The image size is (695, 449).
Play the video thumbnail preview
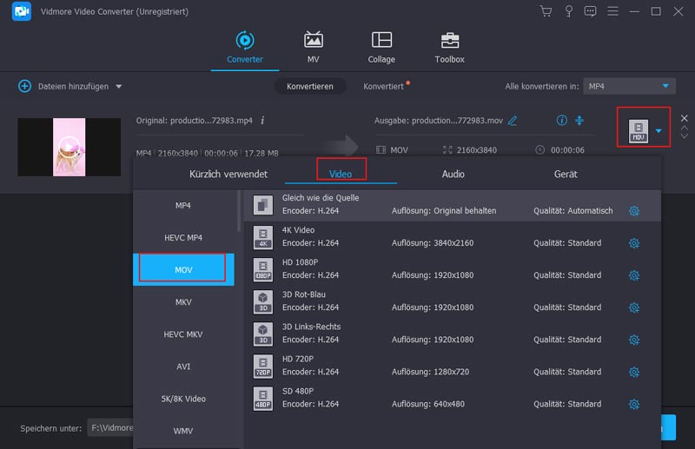pyautogui.click(x=69, y=146)
